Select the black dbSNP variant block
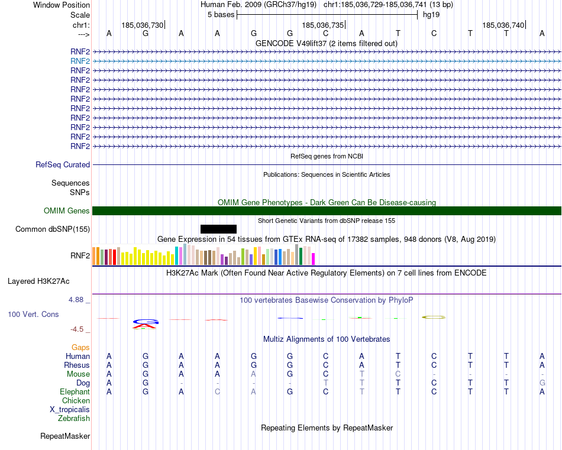This screenshot has width=562, height=450. click(x=218, y=229)
